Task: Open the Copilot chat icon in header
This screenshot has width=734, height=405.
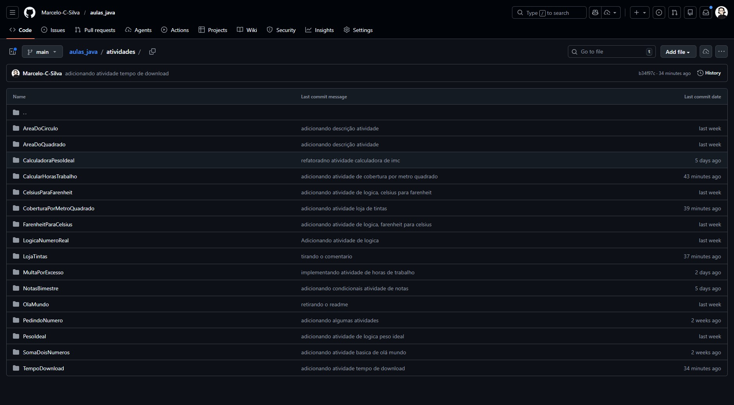Action: tap(595, 12)
